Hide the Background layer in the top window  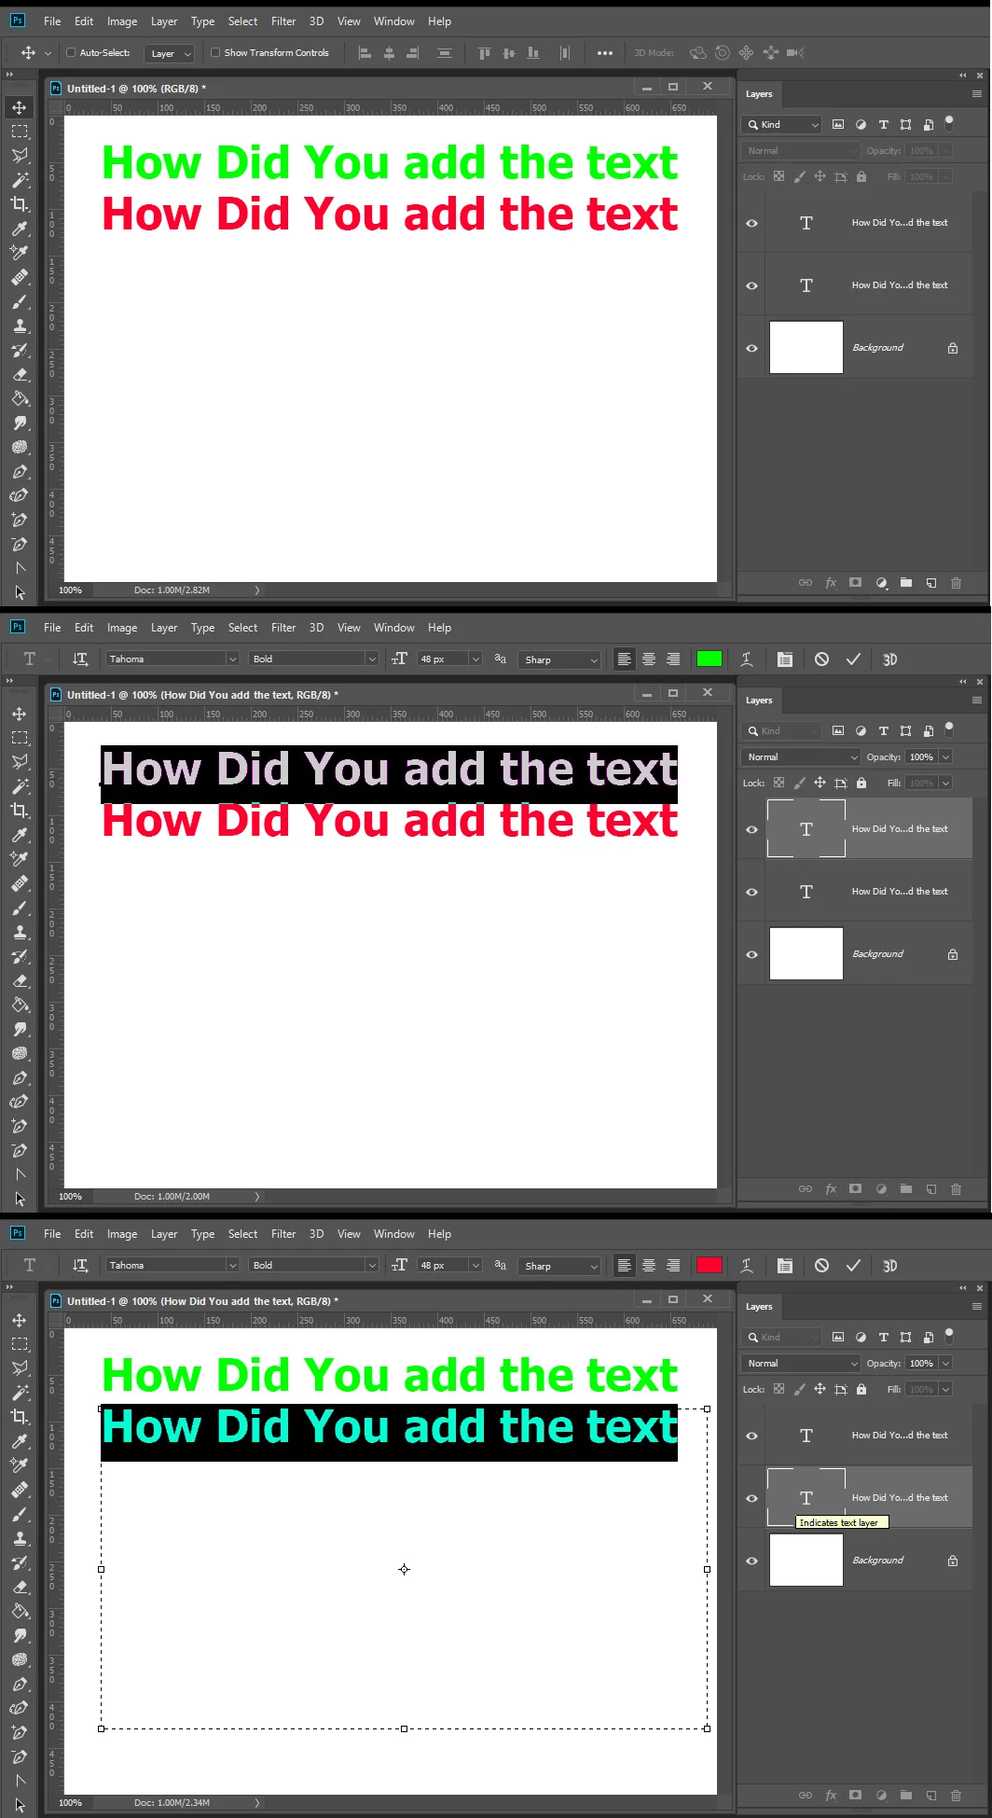751,348
